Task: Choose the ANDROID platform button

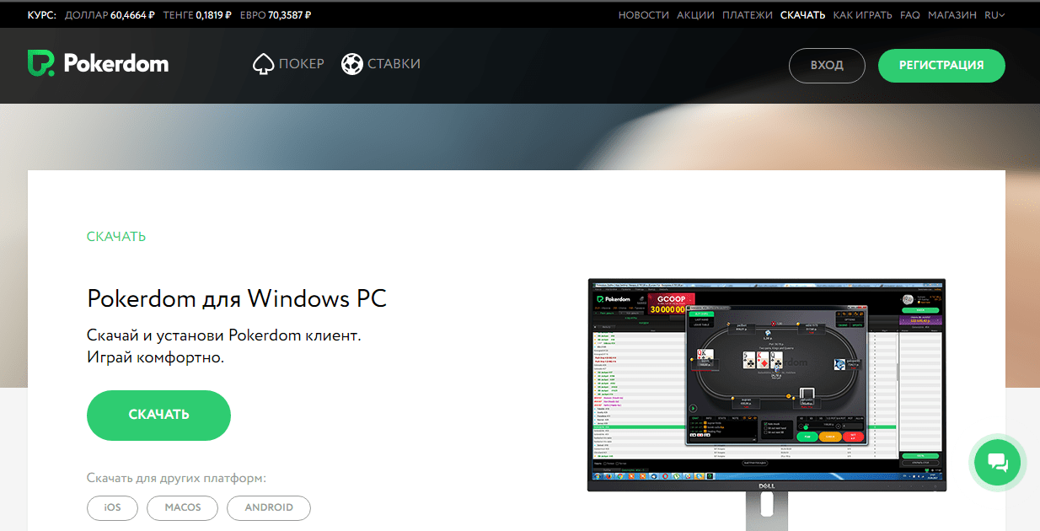Action: 269,507
